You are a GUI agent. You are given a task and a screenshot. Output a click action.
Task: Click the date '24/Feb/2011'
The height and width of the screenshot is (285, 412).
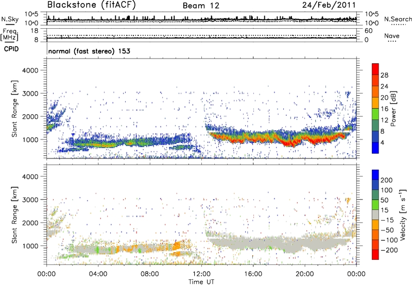point(329,5)
